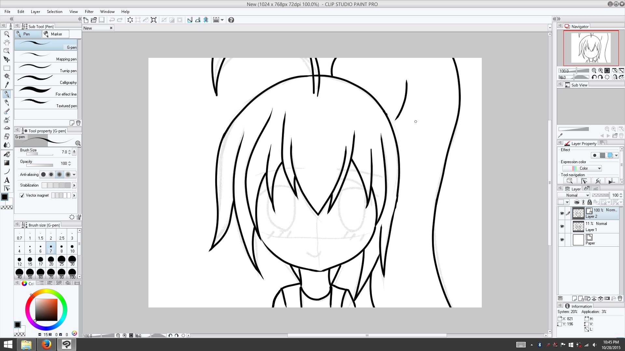Image resolution: width=625 pixels, height=351 pixels.
Task: Delete layer with trash icon
Action: click(x=620, y=298)
